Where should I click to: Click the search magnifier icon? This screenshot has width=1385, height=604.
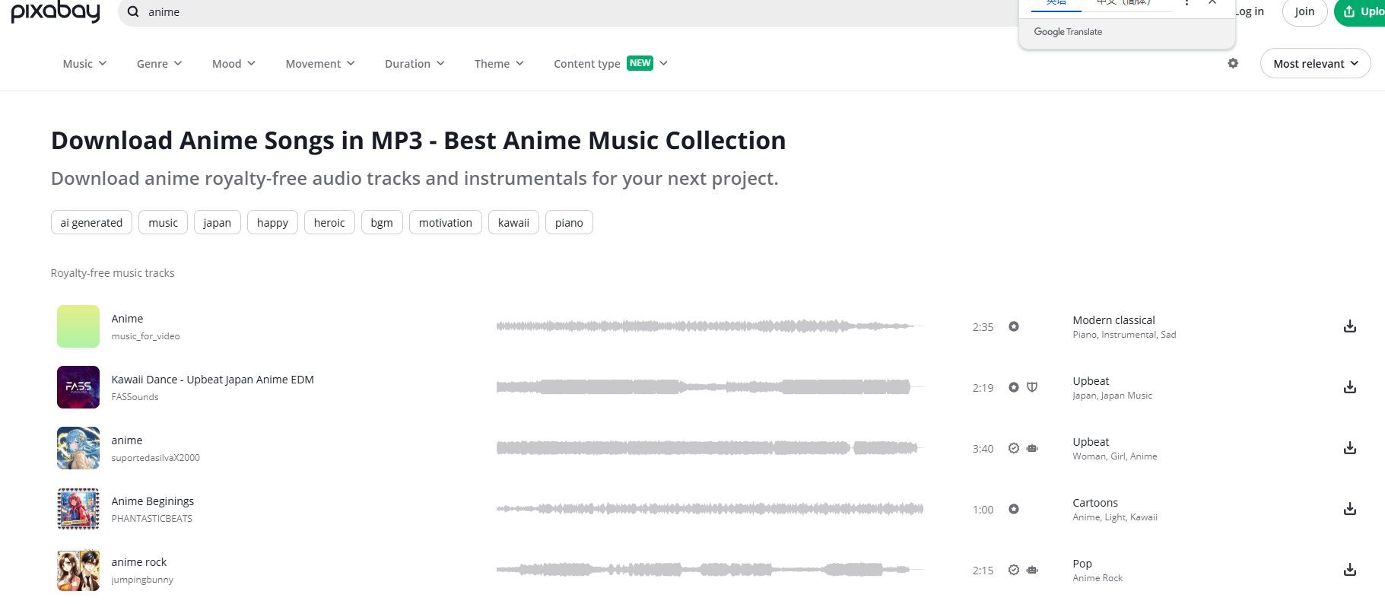tap(133, 12)
